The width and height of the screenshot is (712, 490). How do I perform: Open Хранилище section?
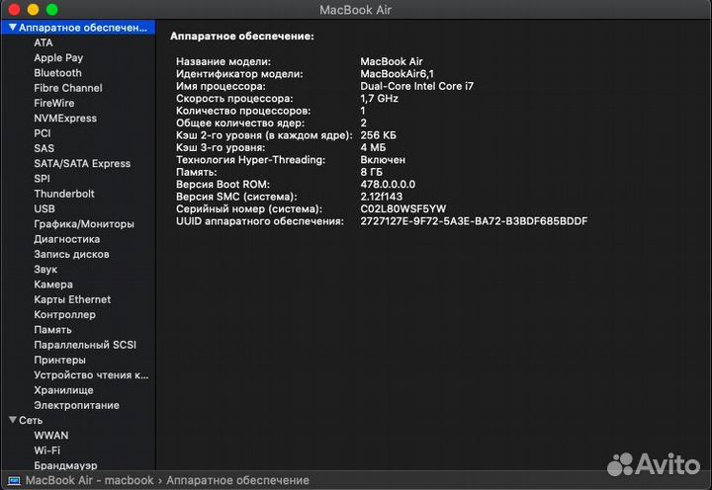click(x=63, y=390)
